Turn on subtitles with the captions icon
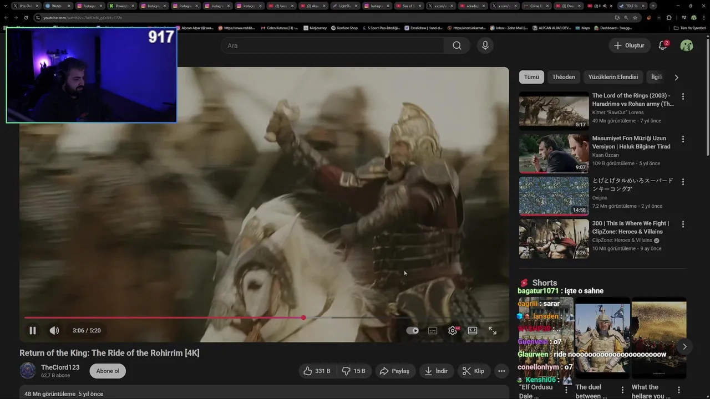Screen dimensions: 710x399 click(x=433, y=330)
